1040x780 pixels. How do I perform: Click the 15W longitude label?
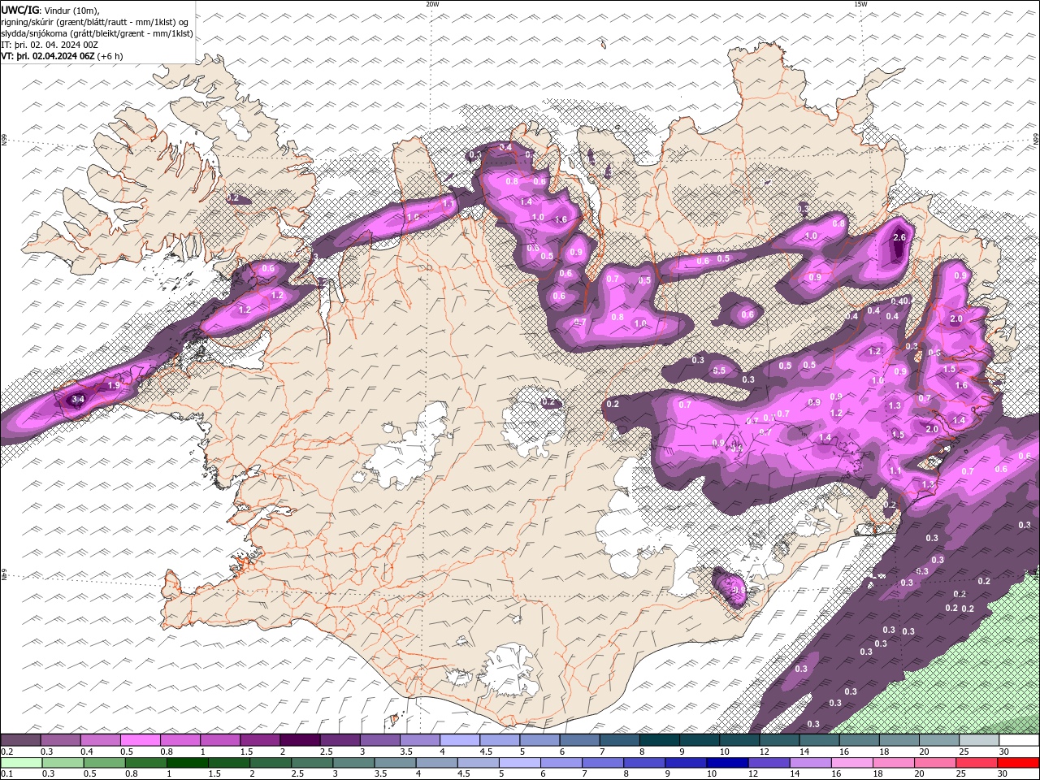point(860,4)
